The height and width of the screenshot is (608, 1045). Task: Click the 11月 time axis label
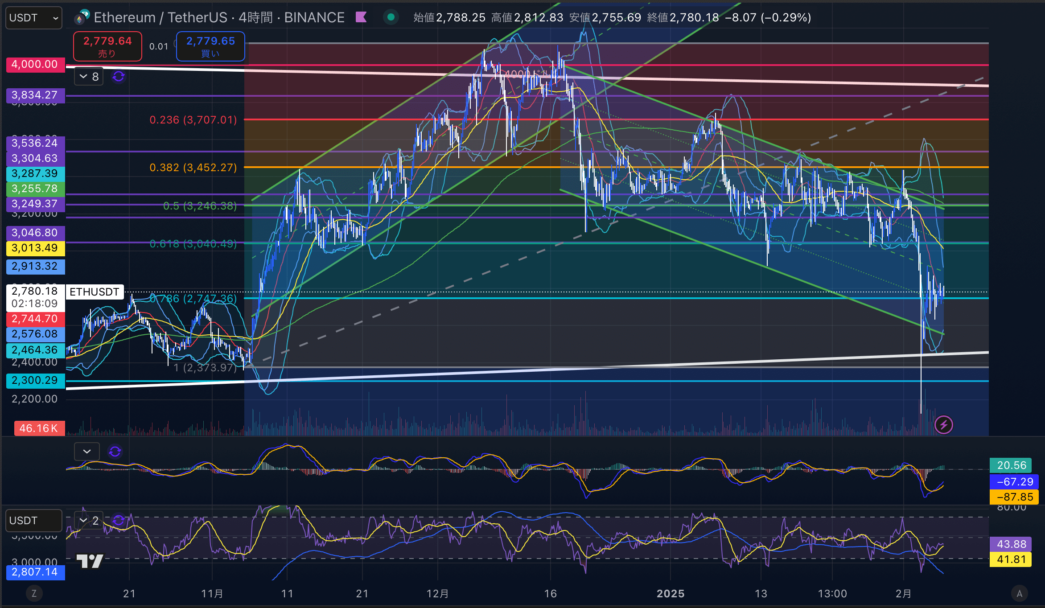pyautogui.click(x=212, y=594)
